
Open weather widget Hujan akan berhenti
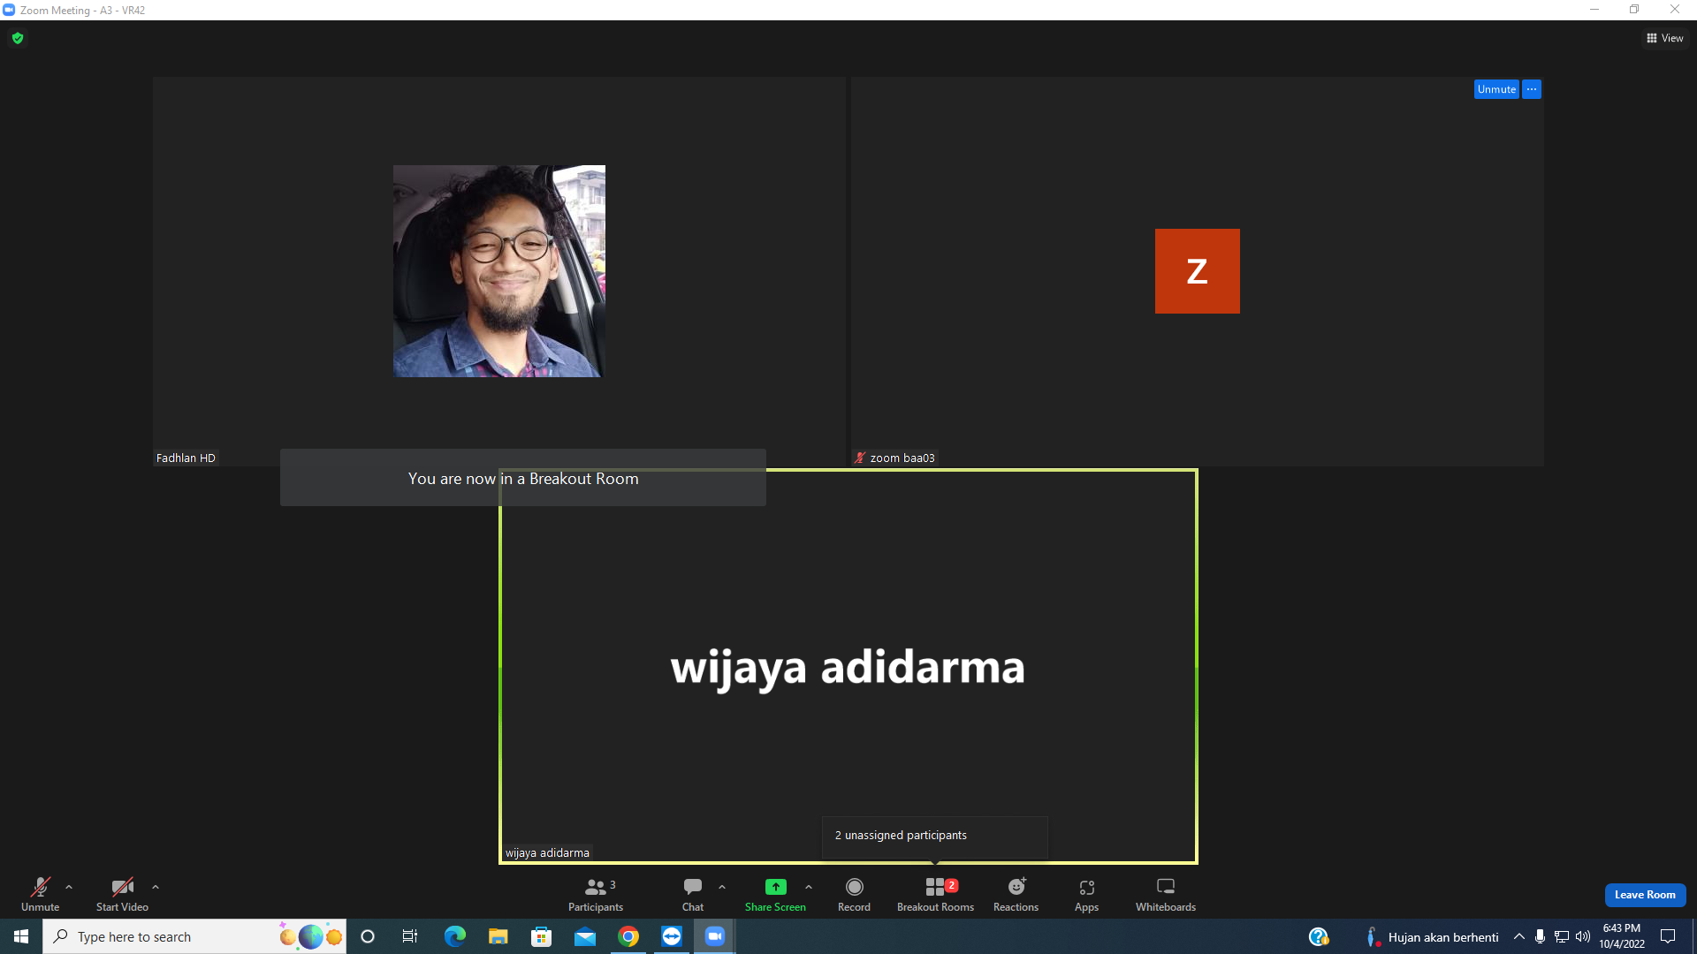(x=1433, y=937)
